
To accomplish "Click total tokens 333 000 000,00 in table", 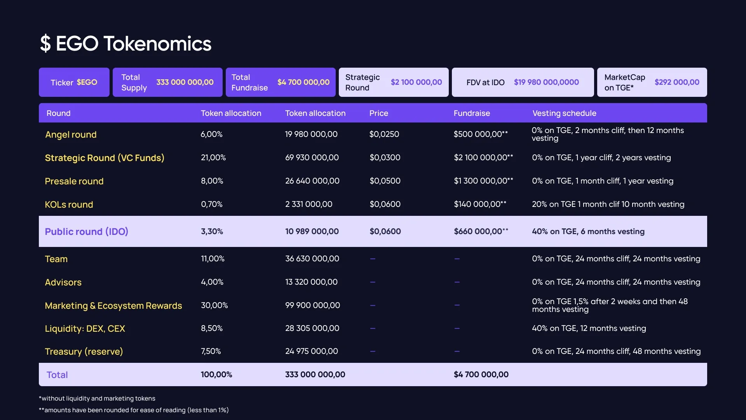I will click(315, 374).
